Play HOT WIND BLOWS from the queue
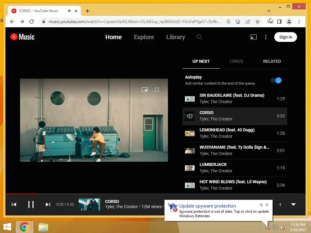The image size is (311, 233). (x=235, y=185)
